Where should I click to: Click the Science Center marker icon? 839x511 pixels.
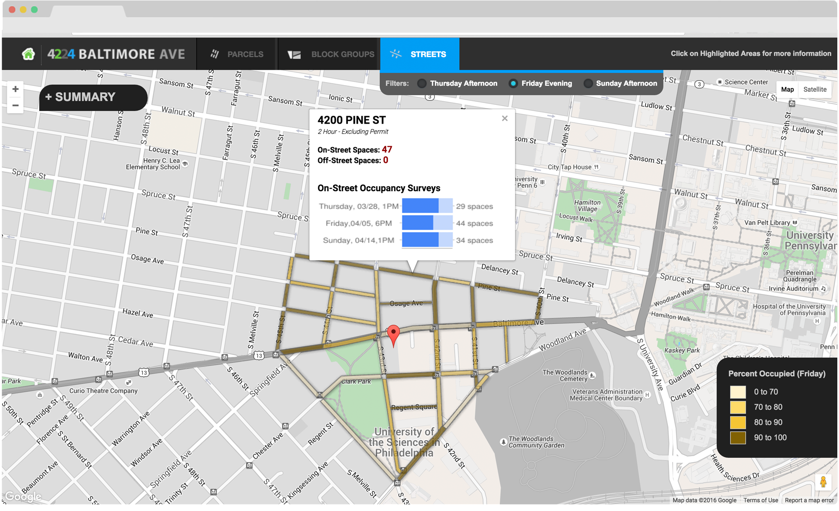(720, 82)
